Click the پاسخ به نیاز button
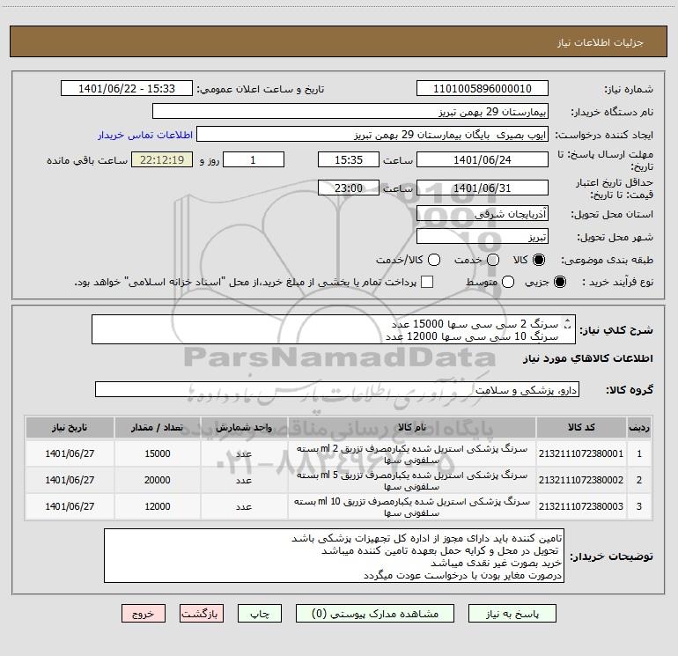Image resolution: width=678 pixels, height=656 pixels. [x=512, y=614]
